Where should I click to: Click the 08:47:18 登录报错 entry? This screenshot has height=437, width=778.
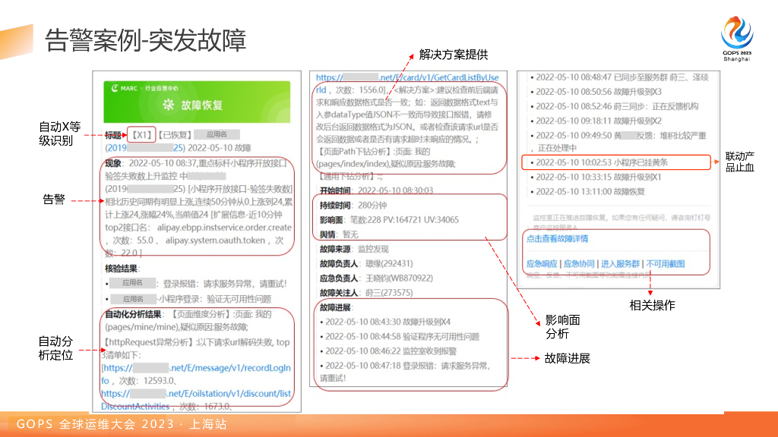coord(405,372)
